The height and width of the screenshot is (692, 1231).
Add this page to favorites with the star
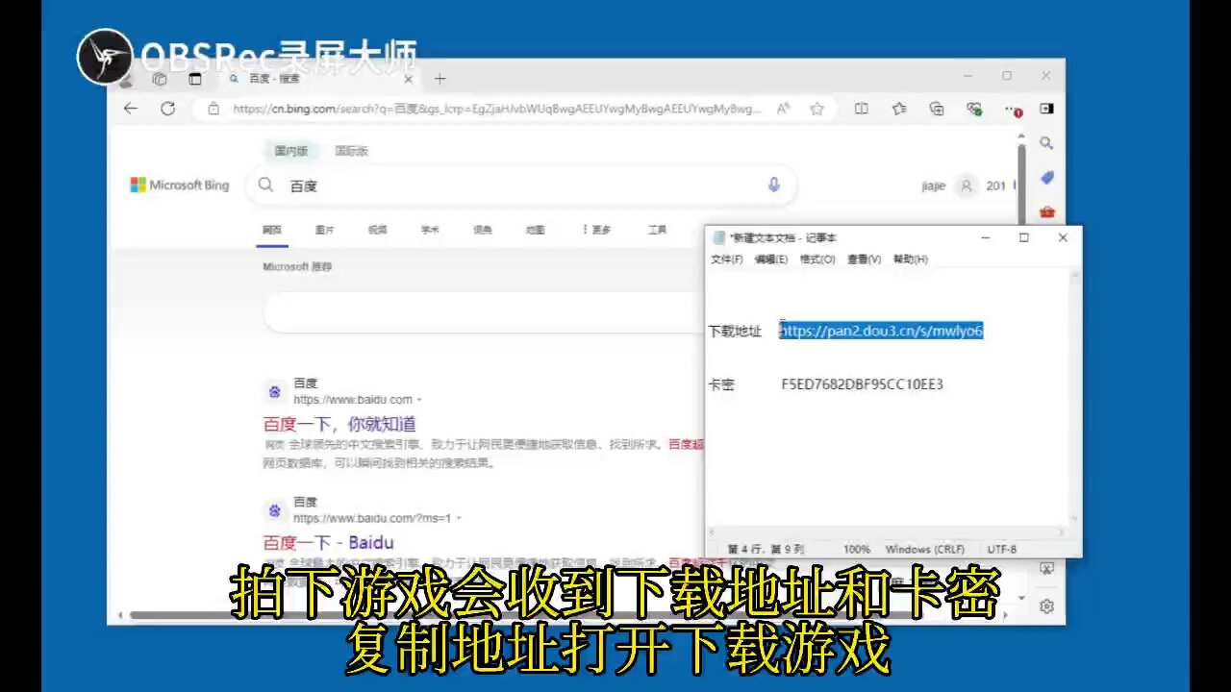(816, 109)
